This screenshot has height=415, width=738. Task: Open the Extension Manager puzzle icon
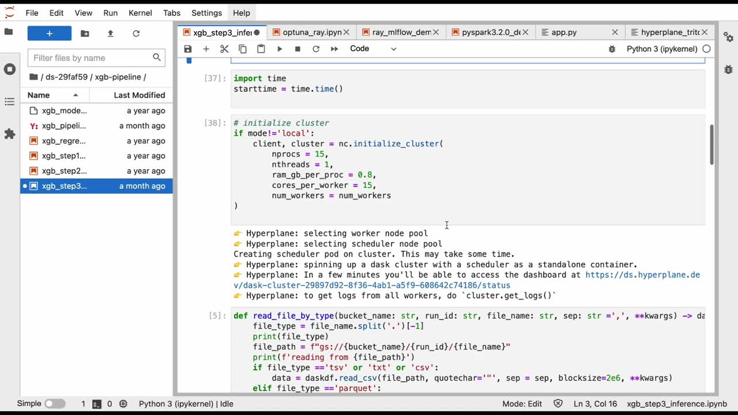[x=9, y=134]
